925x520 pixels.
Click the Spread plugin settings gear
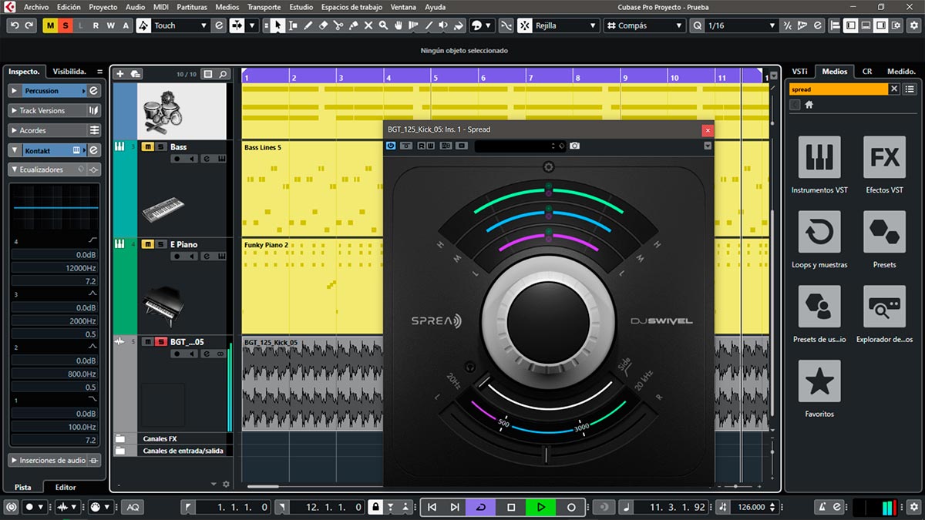[548, 167]
